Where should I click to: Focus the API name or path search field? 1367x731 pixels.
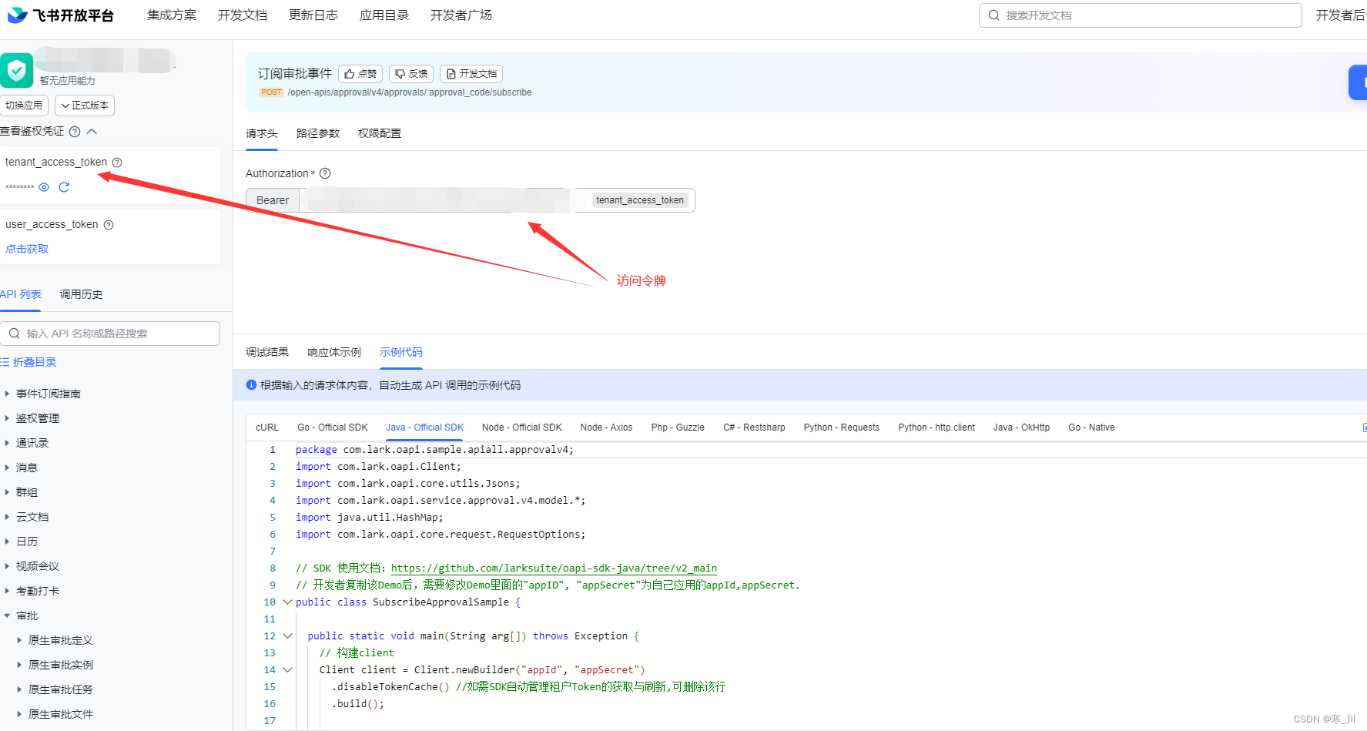[110, 334]
